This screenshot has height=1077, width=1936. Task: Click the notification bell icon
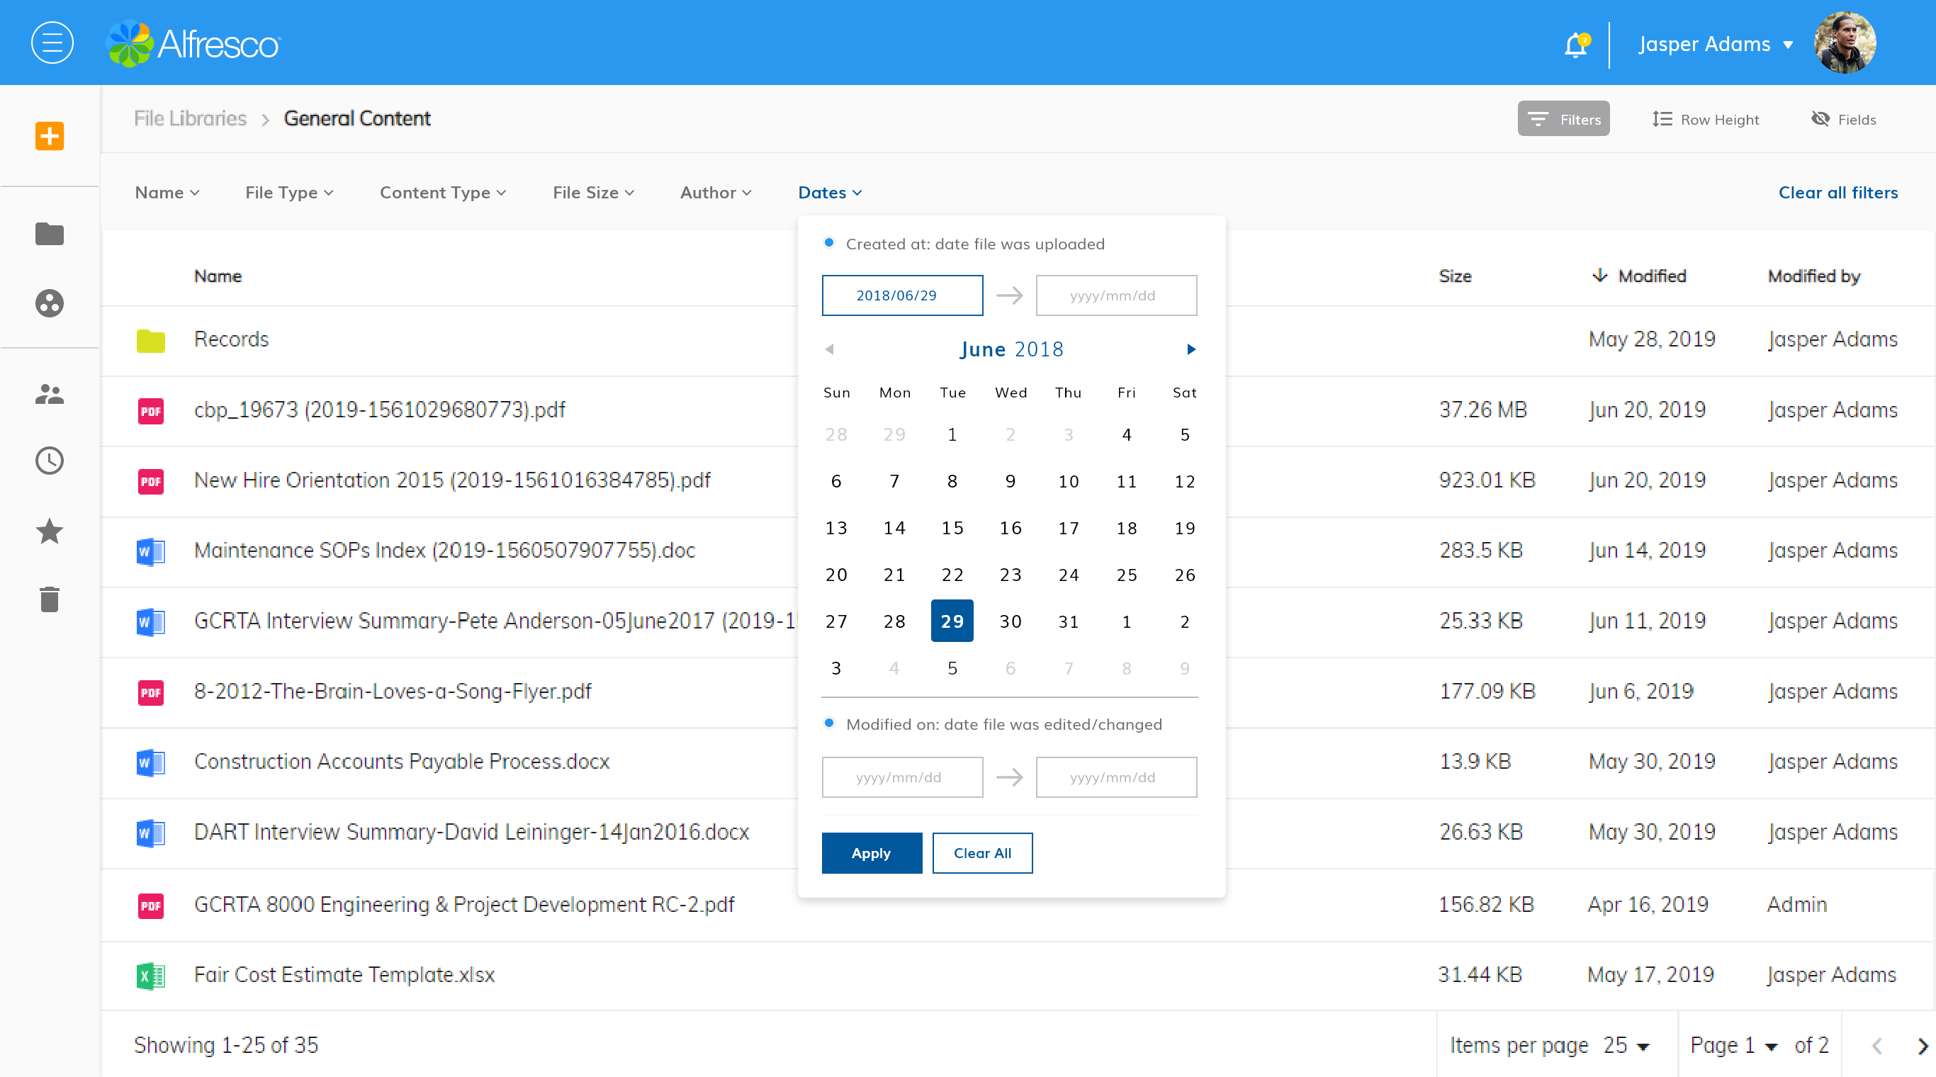click(1575, 45)
